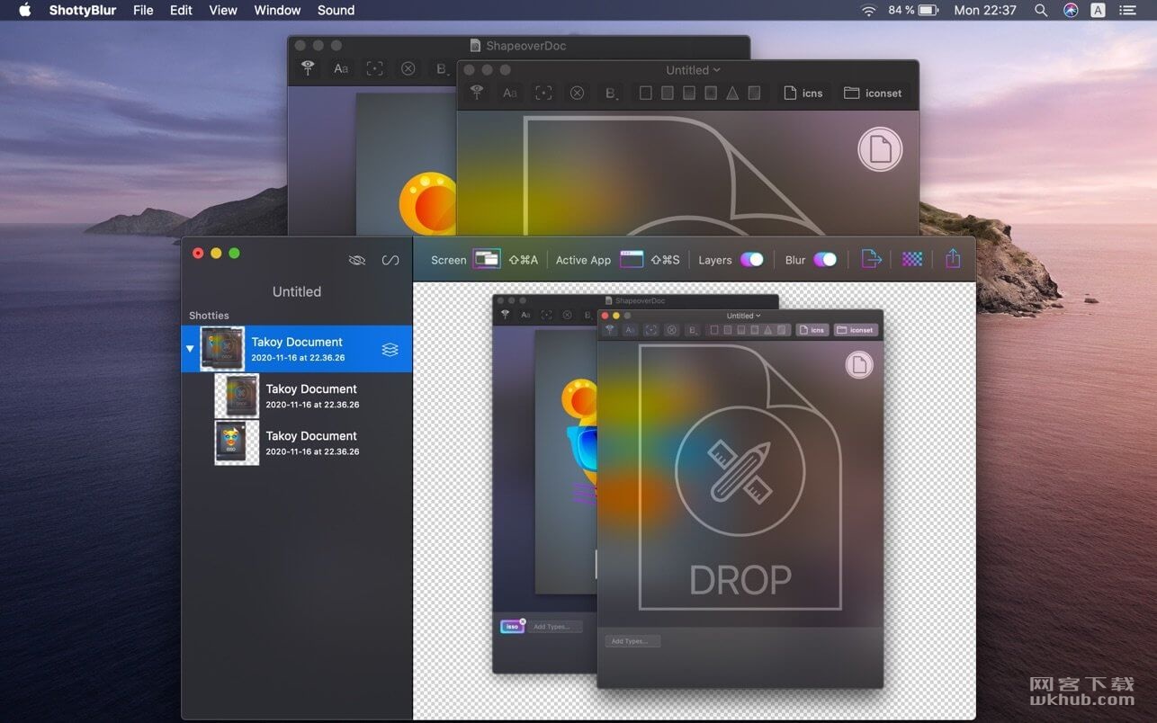Click the export arrow icon in ShottyBlur toolbar
The image size is (1157, 723).
[871, 259]
